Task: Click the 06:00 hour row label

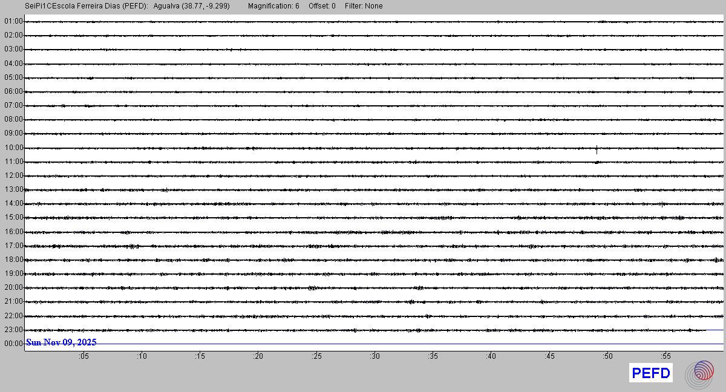Action: click(13, 91)
